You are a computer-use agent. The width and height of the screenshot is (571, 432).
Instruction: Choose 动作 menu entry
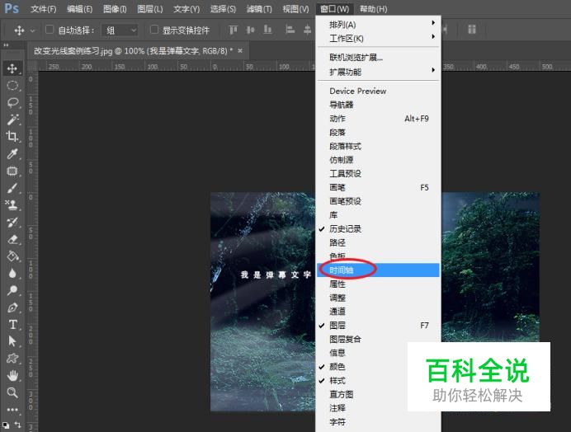tap(378, 119)
